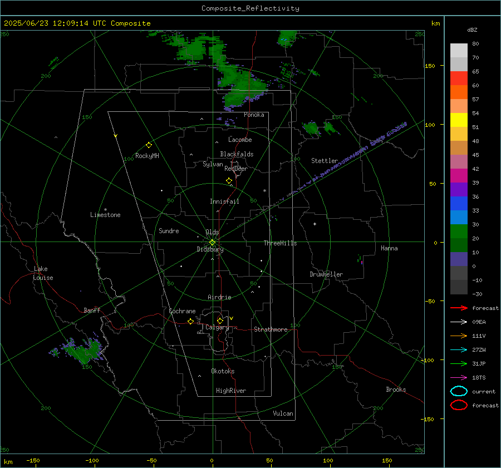Click the red forecast arrow in the legend
501x468 pixels.
[x=459, y=308]
